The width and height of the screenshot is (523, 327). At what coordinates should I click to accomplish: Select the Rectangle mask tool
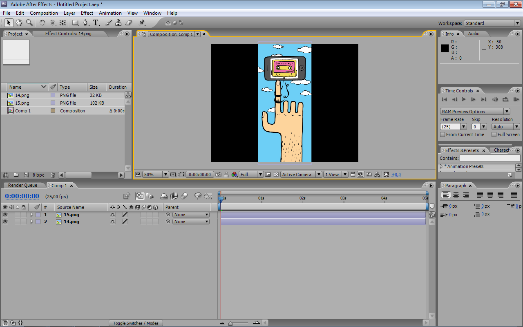[76, 23]
